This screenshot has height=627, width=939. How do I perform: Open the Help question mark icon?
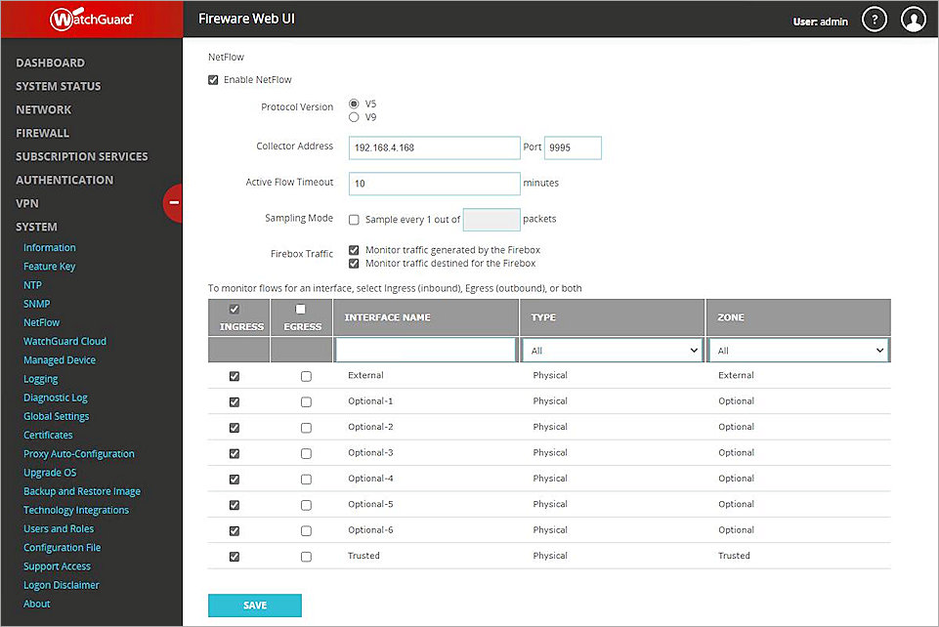point(875,19)
